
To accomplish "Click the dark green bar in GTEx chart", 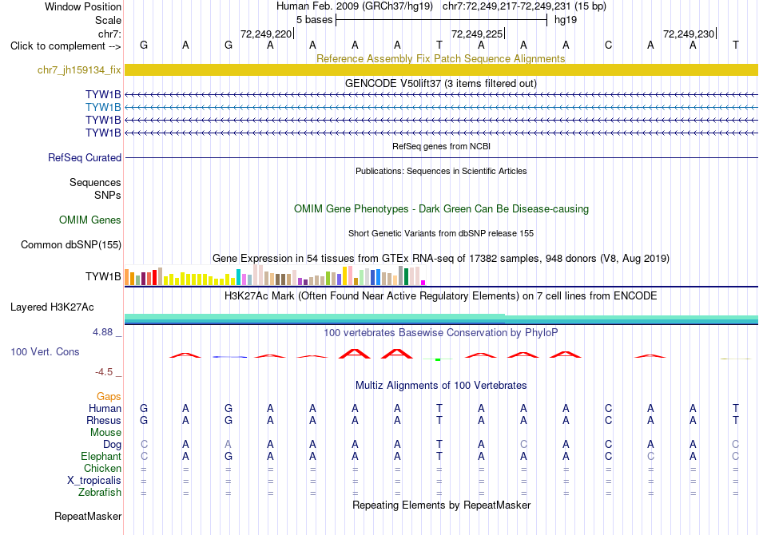I will click(x=406, y=277).
